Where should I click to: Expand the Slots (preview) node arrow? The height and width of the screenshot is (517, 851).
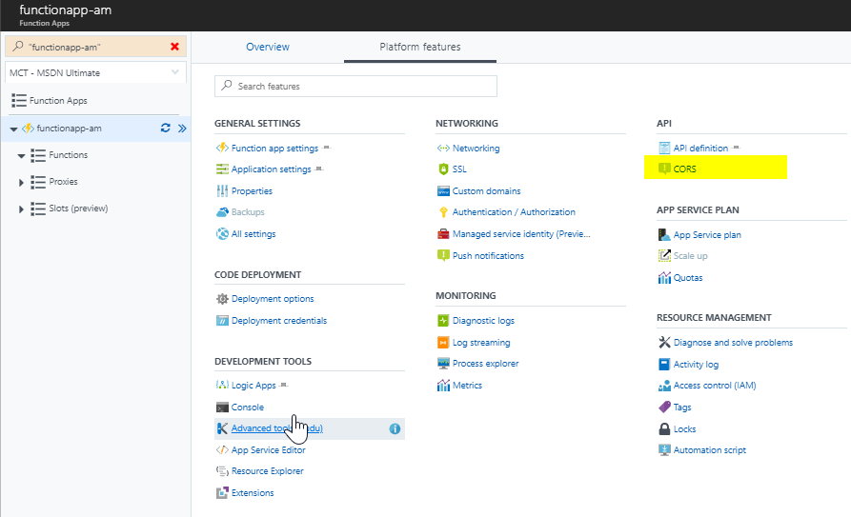pos(21,209)
